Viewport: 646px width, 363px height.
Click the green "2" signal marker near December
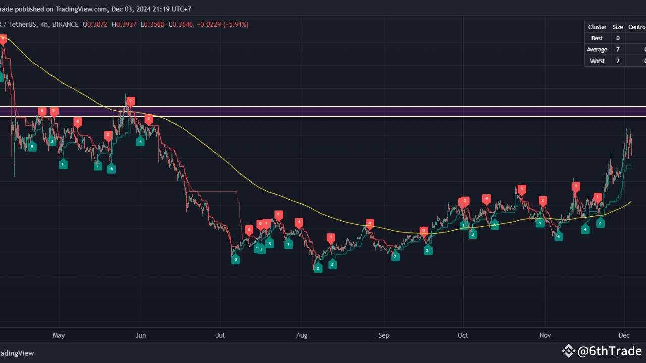click(x=600, y=223)
